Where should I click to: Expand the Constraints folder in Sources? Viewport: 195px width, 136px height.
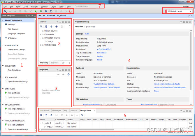tap(41, 34)
